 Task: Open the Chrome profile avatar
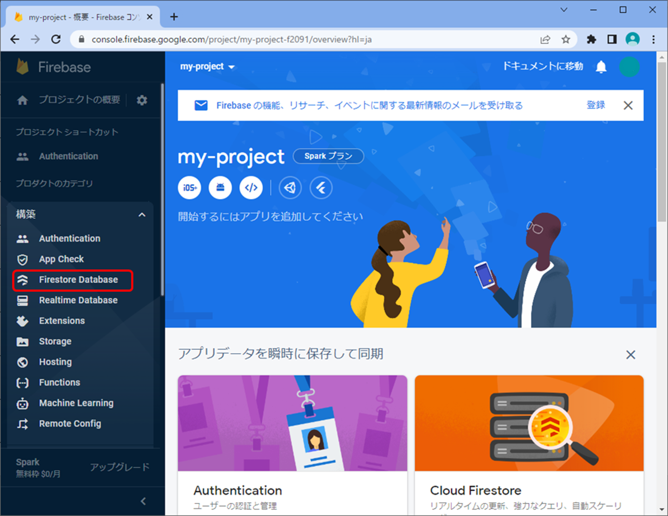632,39
